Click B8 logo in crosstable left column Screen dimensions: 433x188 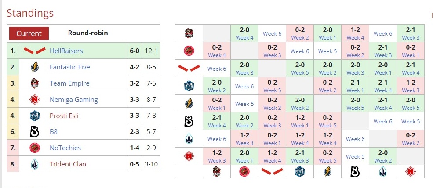[189, 121]
